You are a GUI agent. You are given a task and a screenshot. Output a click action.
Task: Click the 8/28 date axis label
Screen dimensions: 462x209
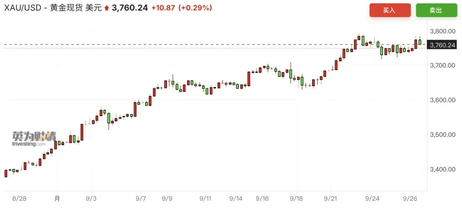click(19, 198)
